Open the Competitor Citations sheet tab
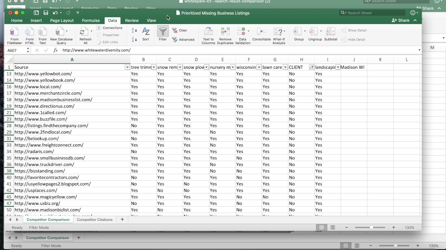Screen dimensions: 446x250 pos(94,219)
